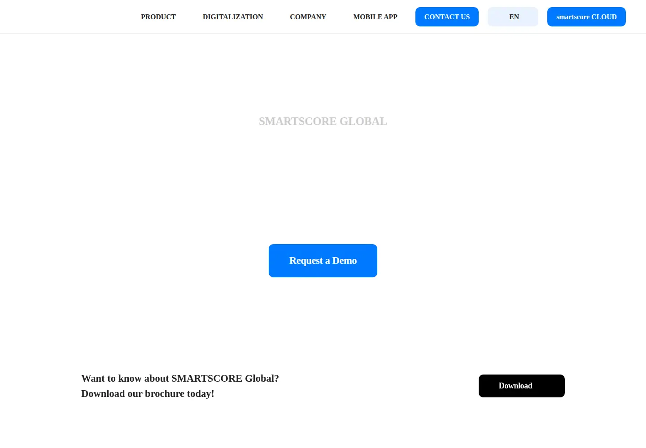The height and width of the screenshot is (448, 646).
Task: Click the 'Download our brochure today!' text
Action: tap(148, 394)
